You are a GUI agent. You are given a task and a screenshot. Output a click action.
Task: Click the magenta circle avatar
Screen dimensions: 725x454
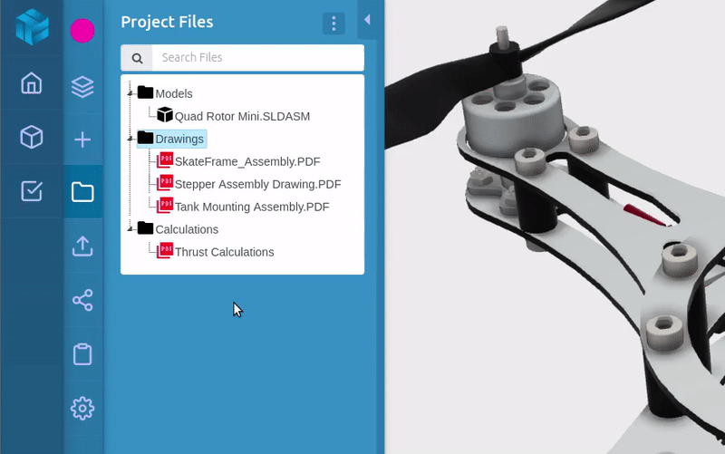(82, 31)
